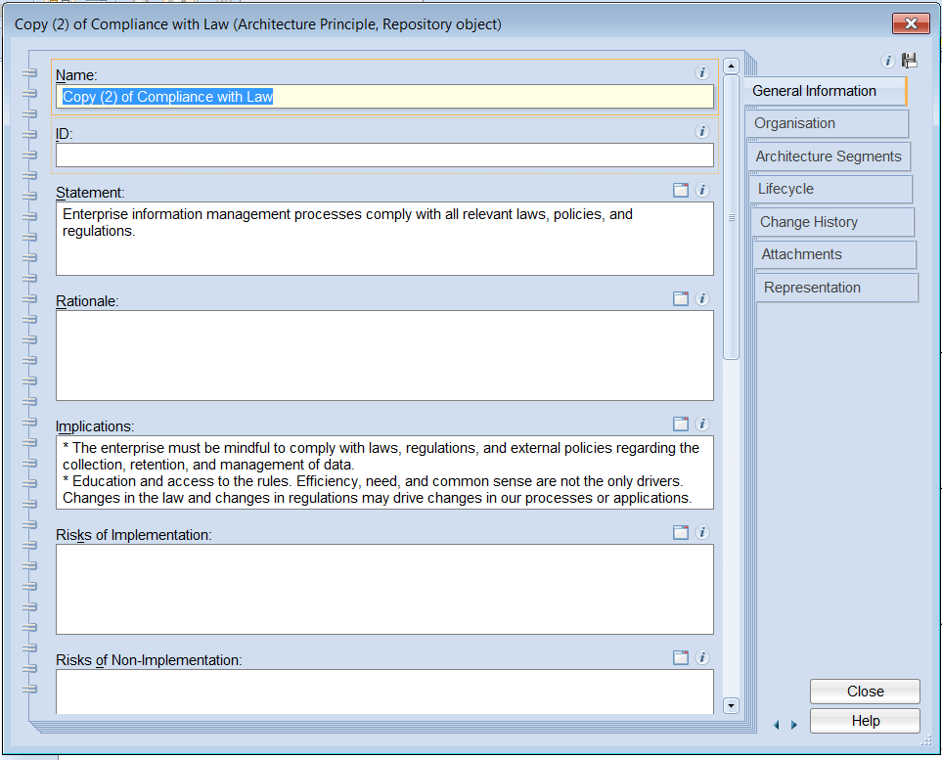Show info for the Implications field

pyautogui.click(x=701, y=424)
